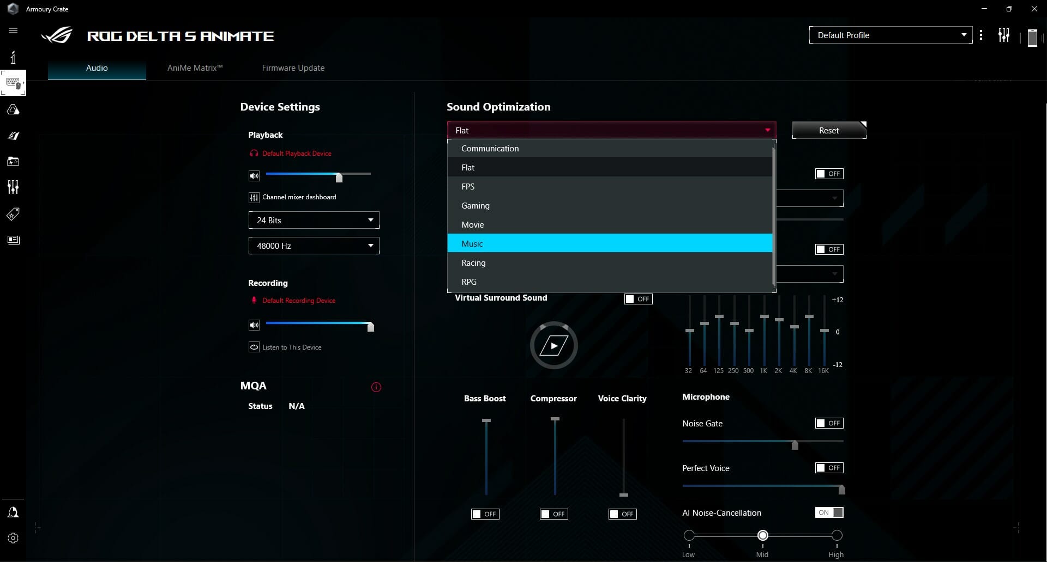Open the 24 Bits bit-depth dropdown

tap(314, 220)
